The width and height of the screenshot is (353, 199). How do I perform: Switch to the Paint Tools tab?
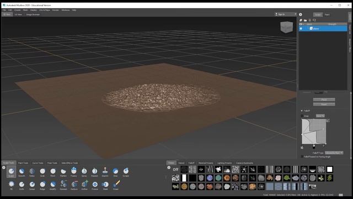point(23,163)
